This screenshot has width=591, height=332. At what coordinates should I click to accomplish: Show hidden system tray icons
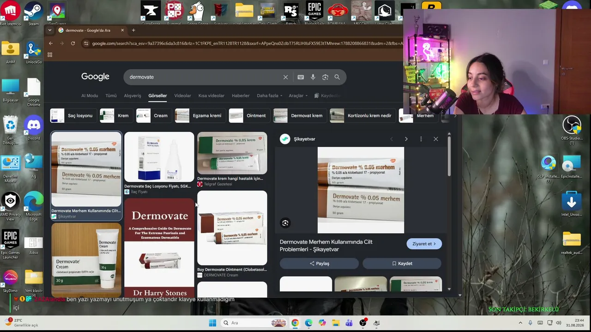[x=520, y=323]
